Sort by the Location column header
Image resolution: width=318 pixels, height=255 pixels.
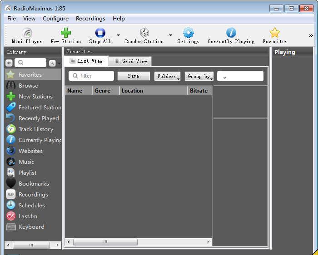pos(154,91)
